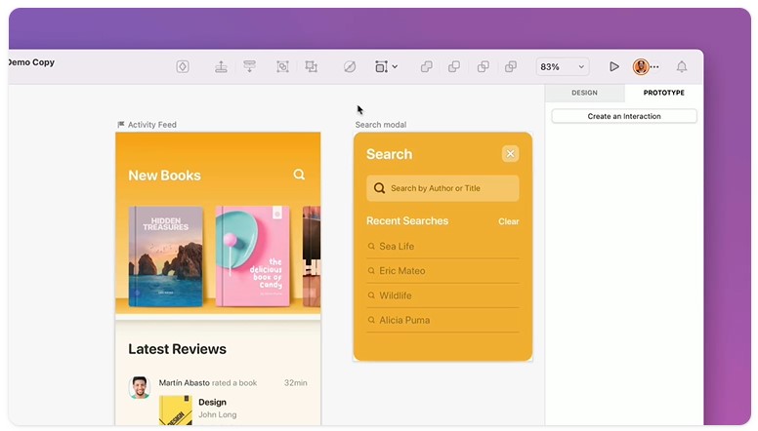Click the 32min timestamp
This screenshot has width=758, height=431.
[295, 383]
